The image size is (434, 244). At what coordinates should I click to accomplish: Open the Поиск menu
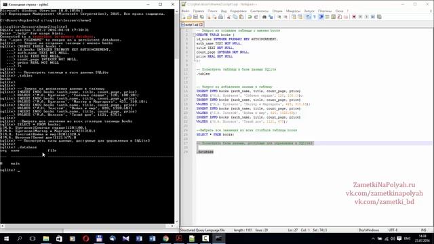pos(212,11)
